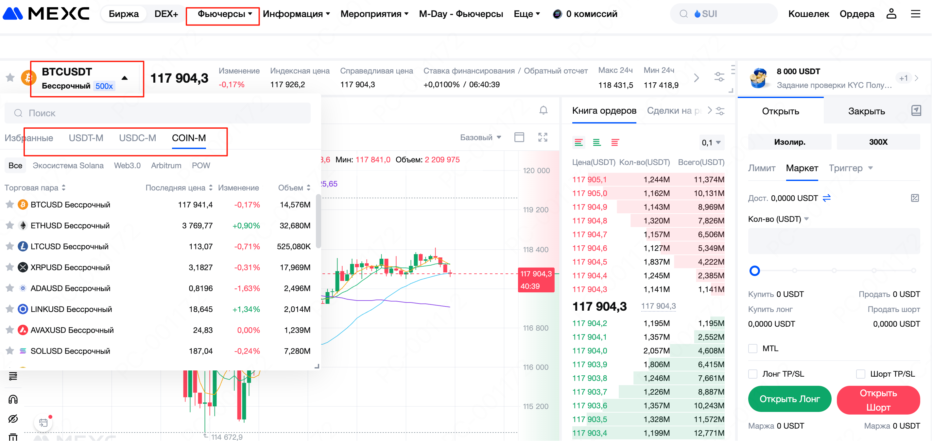Click the Открыть Лонг button
932x441 pixels.
(x=789, y=399)
